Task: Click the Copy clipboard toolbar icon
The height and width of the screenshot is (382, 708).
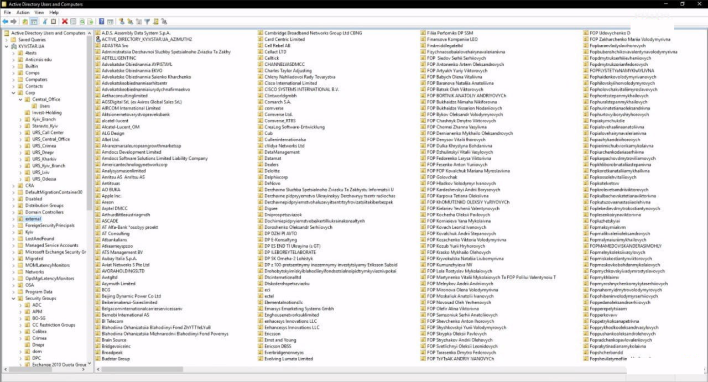Action: 53,22
